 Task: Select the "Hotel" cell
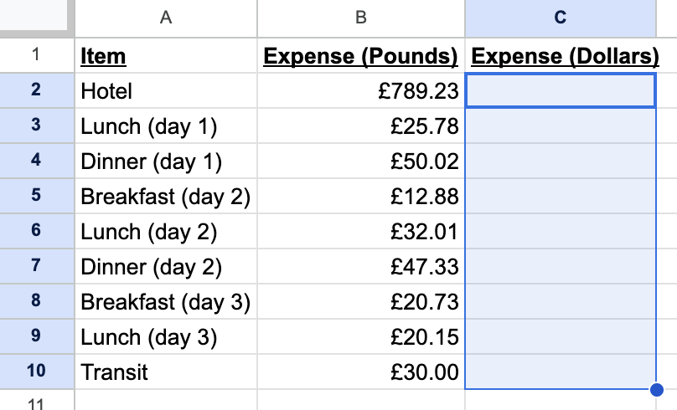[166, 90]
